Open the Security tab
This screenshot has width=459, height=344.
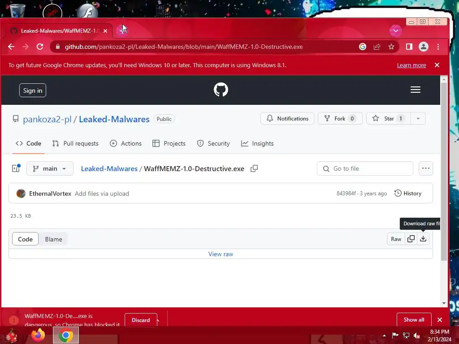pos(213,143)
